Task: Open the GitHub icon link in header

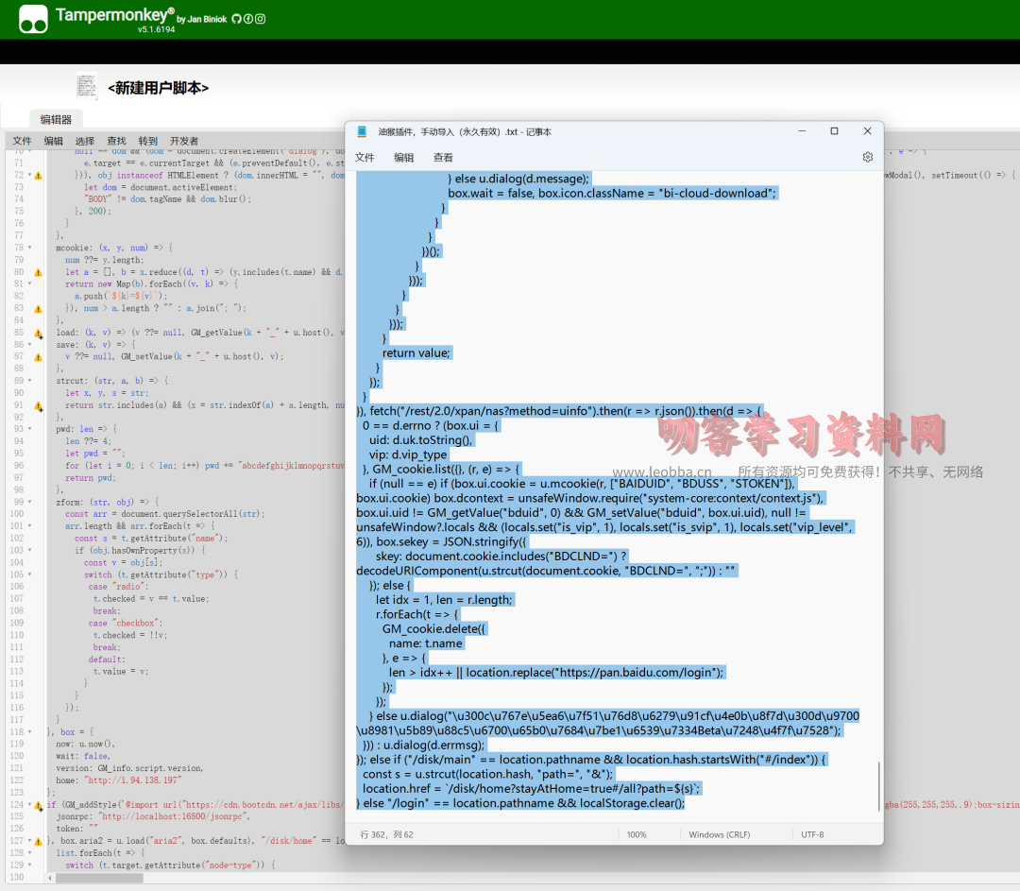Action: click(x=236, y=19)
